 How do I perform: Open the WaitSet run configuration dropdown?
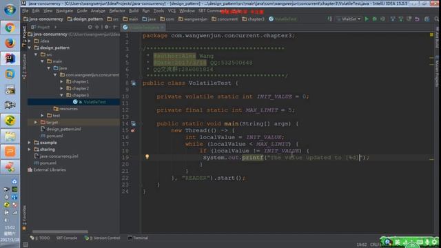349,19
